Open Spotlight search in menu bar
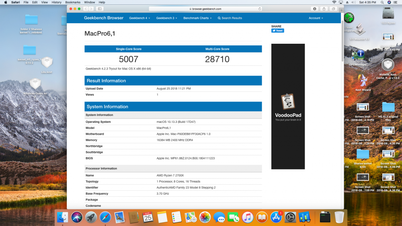 (382, 2)
